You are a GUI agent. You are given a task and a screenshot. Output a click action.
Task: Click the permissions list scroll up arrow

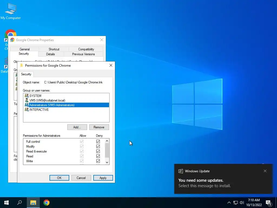pos(107,141)
